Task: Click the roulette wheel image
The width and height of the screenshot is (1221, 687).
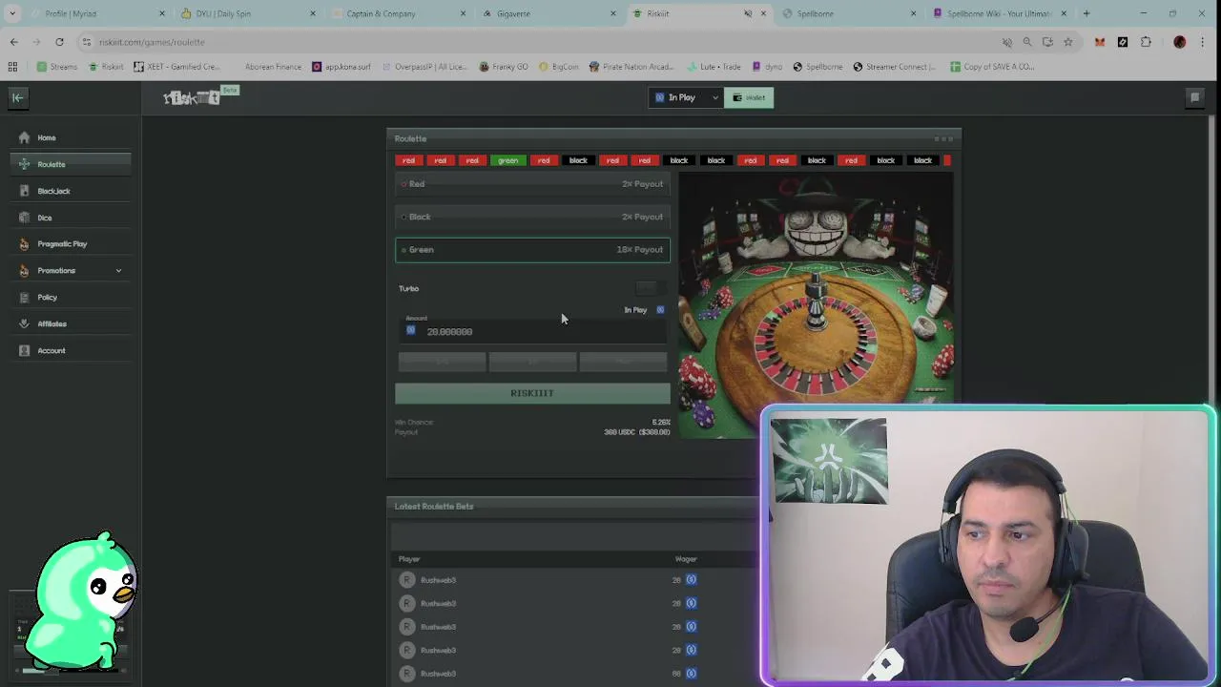Action: point(816,305)
